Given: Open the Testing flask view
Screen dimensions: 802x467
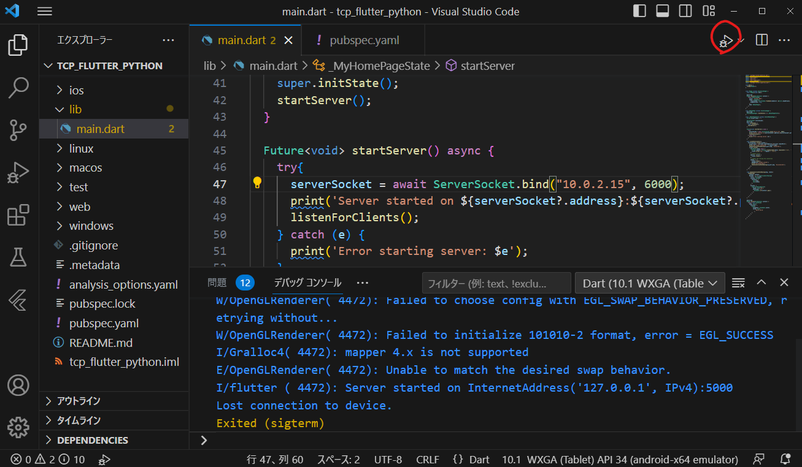Looking at the screenshot, I should pyautogui.click(x=18, y=257).
